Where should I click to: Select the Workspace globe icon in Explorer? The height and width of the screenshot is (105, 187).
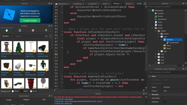[153, 10]
